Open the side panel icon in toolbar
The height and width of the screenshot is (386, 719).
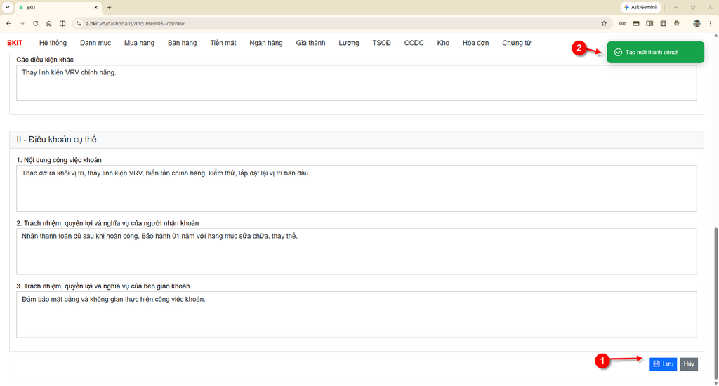649,23
